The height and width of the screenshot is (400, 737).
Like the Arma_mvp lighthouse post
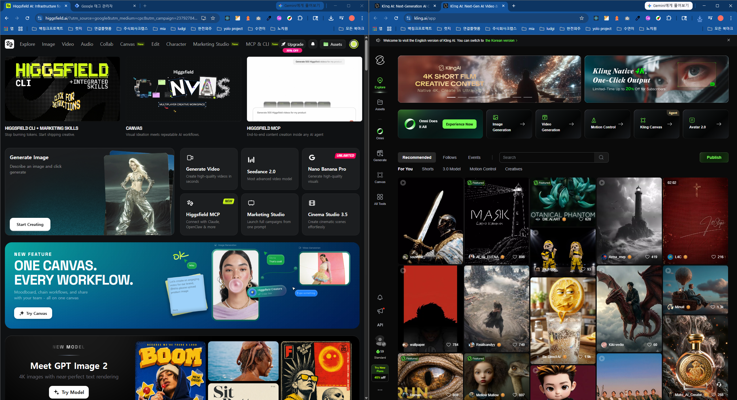point(647,257)
